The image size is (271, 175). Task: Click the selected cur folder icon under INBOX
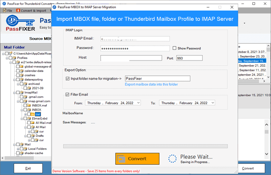click(x=33, y=114)
